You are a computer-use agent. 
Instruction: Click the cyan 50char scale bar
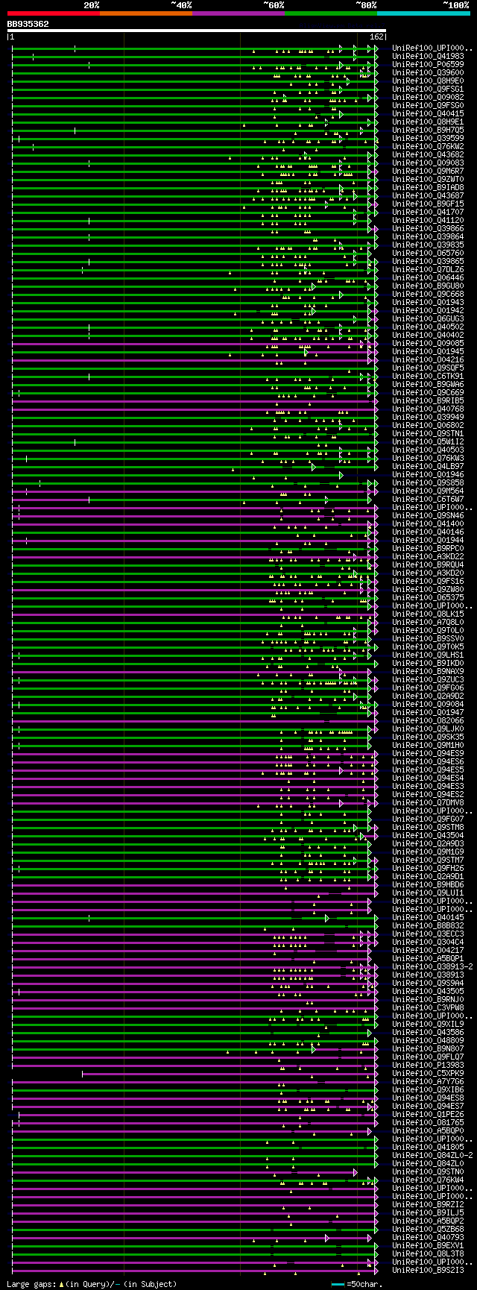click(338, 1284)
